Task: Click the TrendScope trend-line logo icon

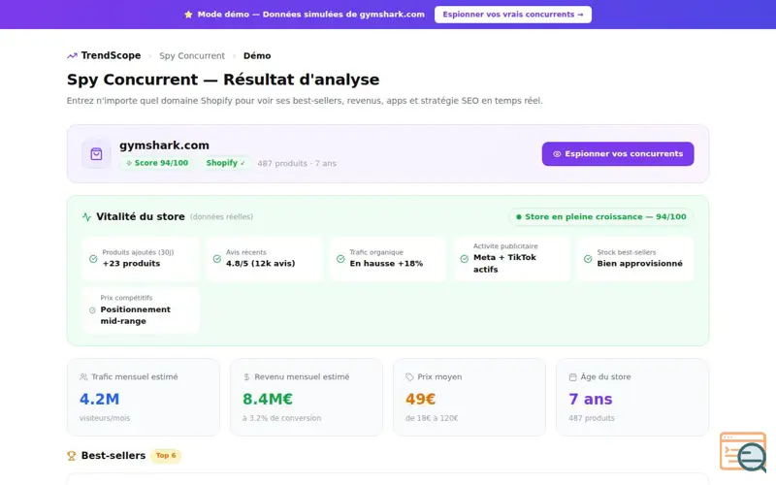Action: (72, 55)
